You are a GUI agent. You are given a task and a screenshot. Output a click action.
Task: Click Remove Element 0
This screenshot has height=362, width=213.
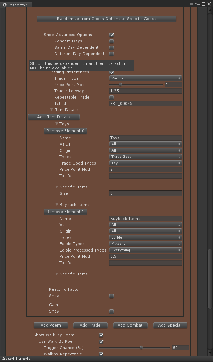(x=65, y=131)
